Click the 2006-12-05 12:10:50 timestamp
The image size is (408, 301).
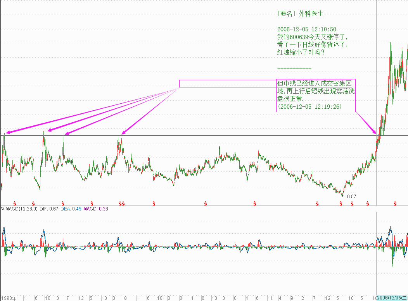pyautogui.click(x=306, y=29)
